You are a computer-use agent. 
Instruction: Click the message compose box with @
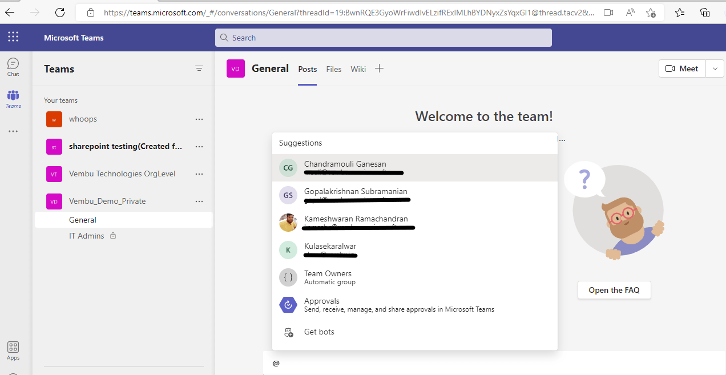[x=494, y=363]
